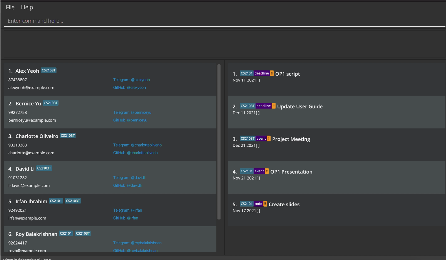This screenshot has width=446, height=260.
Task: Click phone number 87438807
Action: pos(18,80)
